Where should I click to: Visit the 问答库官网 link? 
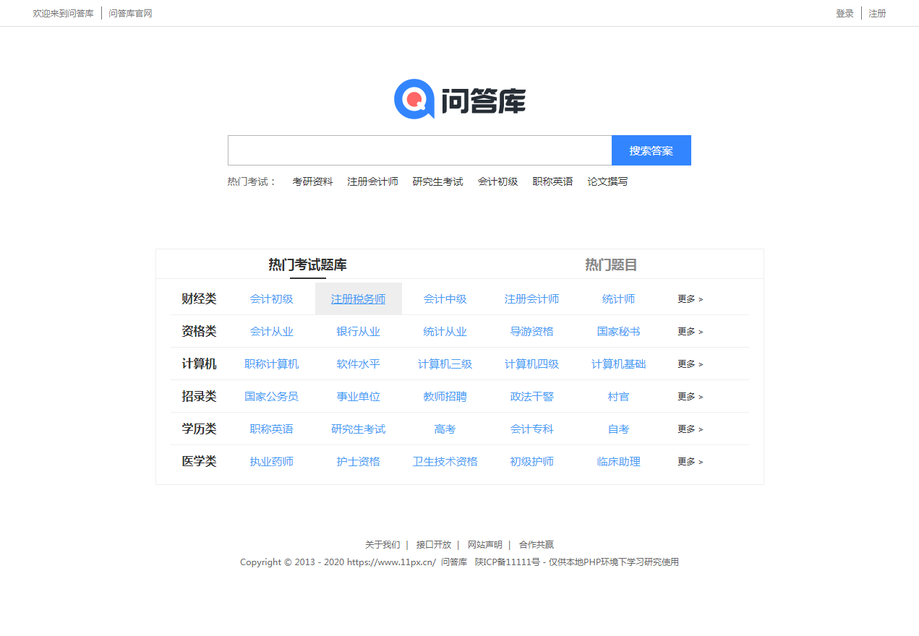click(130, 13)
